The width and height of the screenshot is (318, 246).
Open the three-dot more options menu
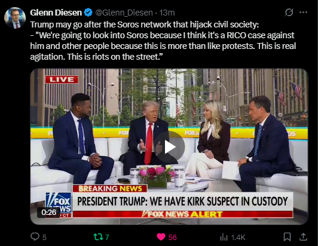coord(303,13)
